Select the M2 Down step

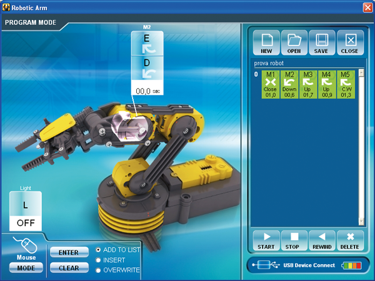(x=289, y=84)
